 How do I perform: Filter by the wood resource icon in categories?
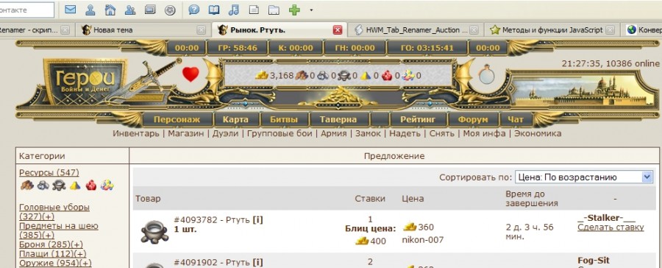[x=27, y=186]
